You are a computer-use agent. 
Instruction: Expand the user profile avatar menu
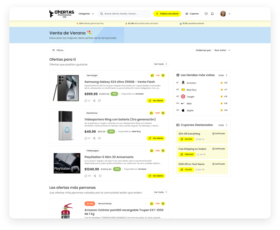pyautogui.click(x=225, y=14)
